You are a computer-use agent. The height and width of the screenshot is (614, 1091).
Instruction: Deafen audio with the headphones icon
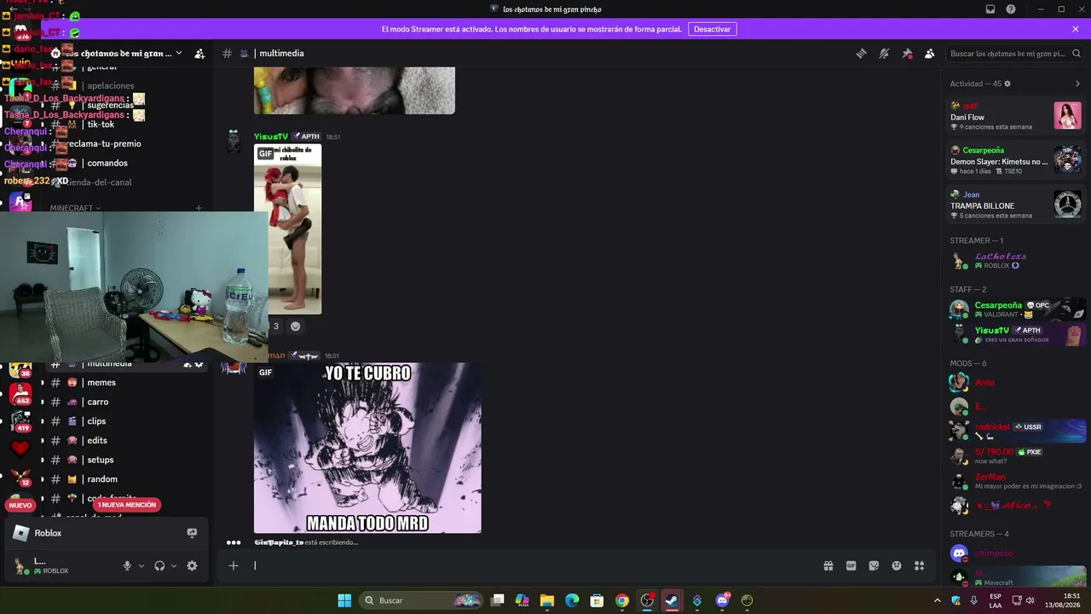pos(159,565)
